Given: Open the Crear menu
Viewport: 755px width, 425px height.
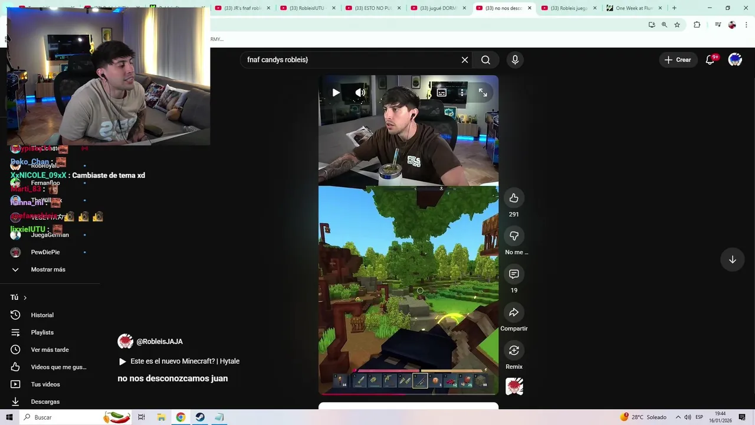Looking at the screenshot, I should click(x=677, y=60).
